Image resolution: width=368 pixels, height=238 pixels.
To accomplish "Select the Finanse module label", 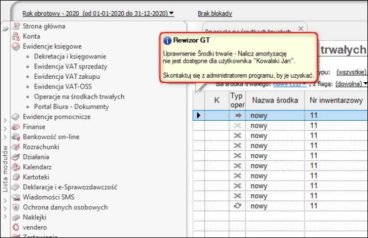I will pyautogui.click(x=34, y=126).
